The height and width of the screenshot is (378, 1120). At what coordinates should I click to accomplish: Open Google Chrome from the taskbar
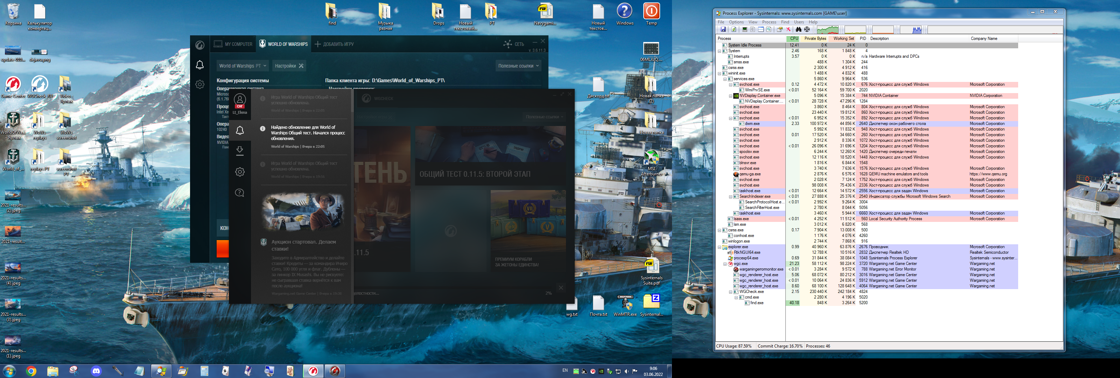(31, 371)
